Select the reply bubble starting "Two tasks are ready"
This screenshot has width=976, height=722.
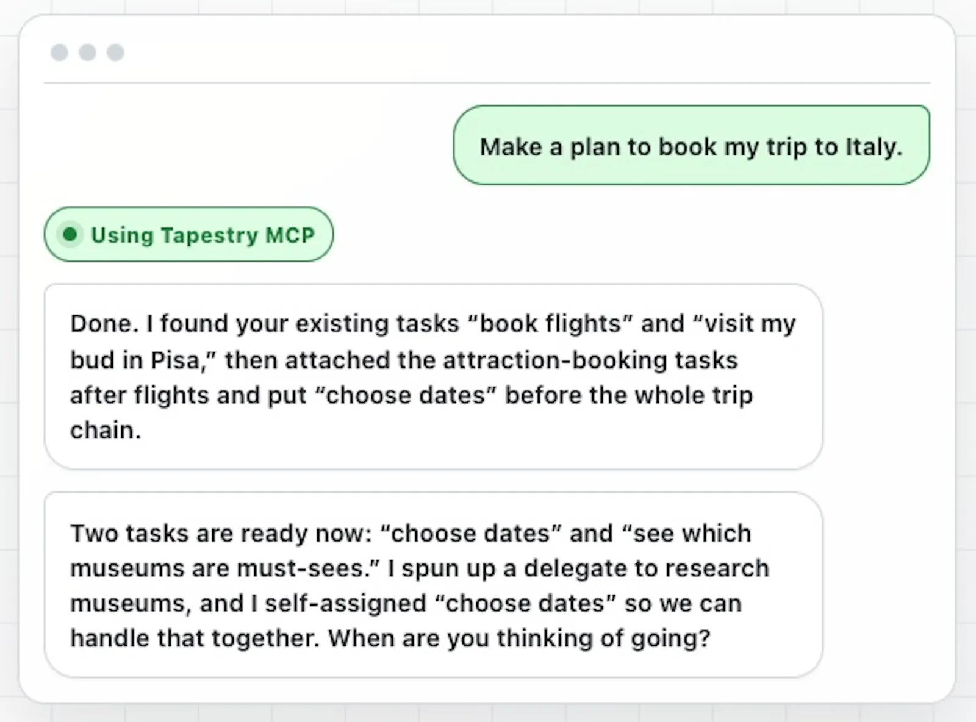433,585
